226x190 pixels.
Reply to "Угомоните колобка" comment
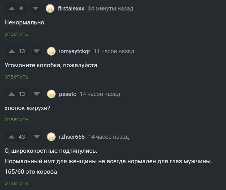tap(17, 77)
